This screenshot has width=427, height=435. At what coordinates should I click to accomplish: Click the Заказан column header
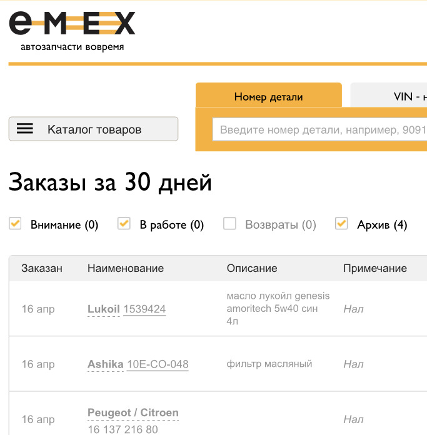tap(42, 268)
